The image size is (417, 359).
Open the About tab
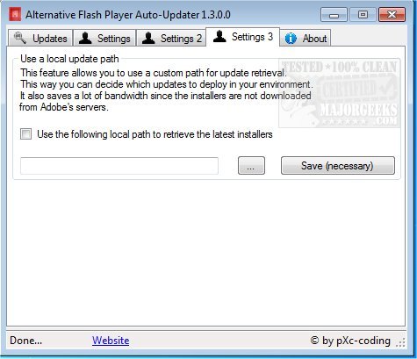(x=306, y=38)
